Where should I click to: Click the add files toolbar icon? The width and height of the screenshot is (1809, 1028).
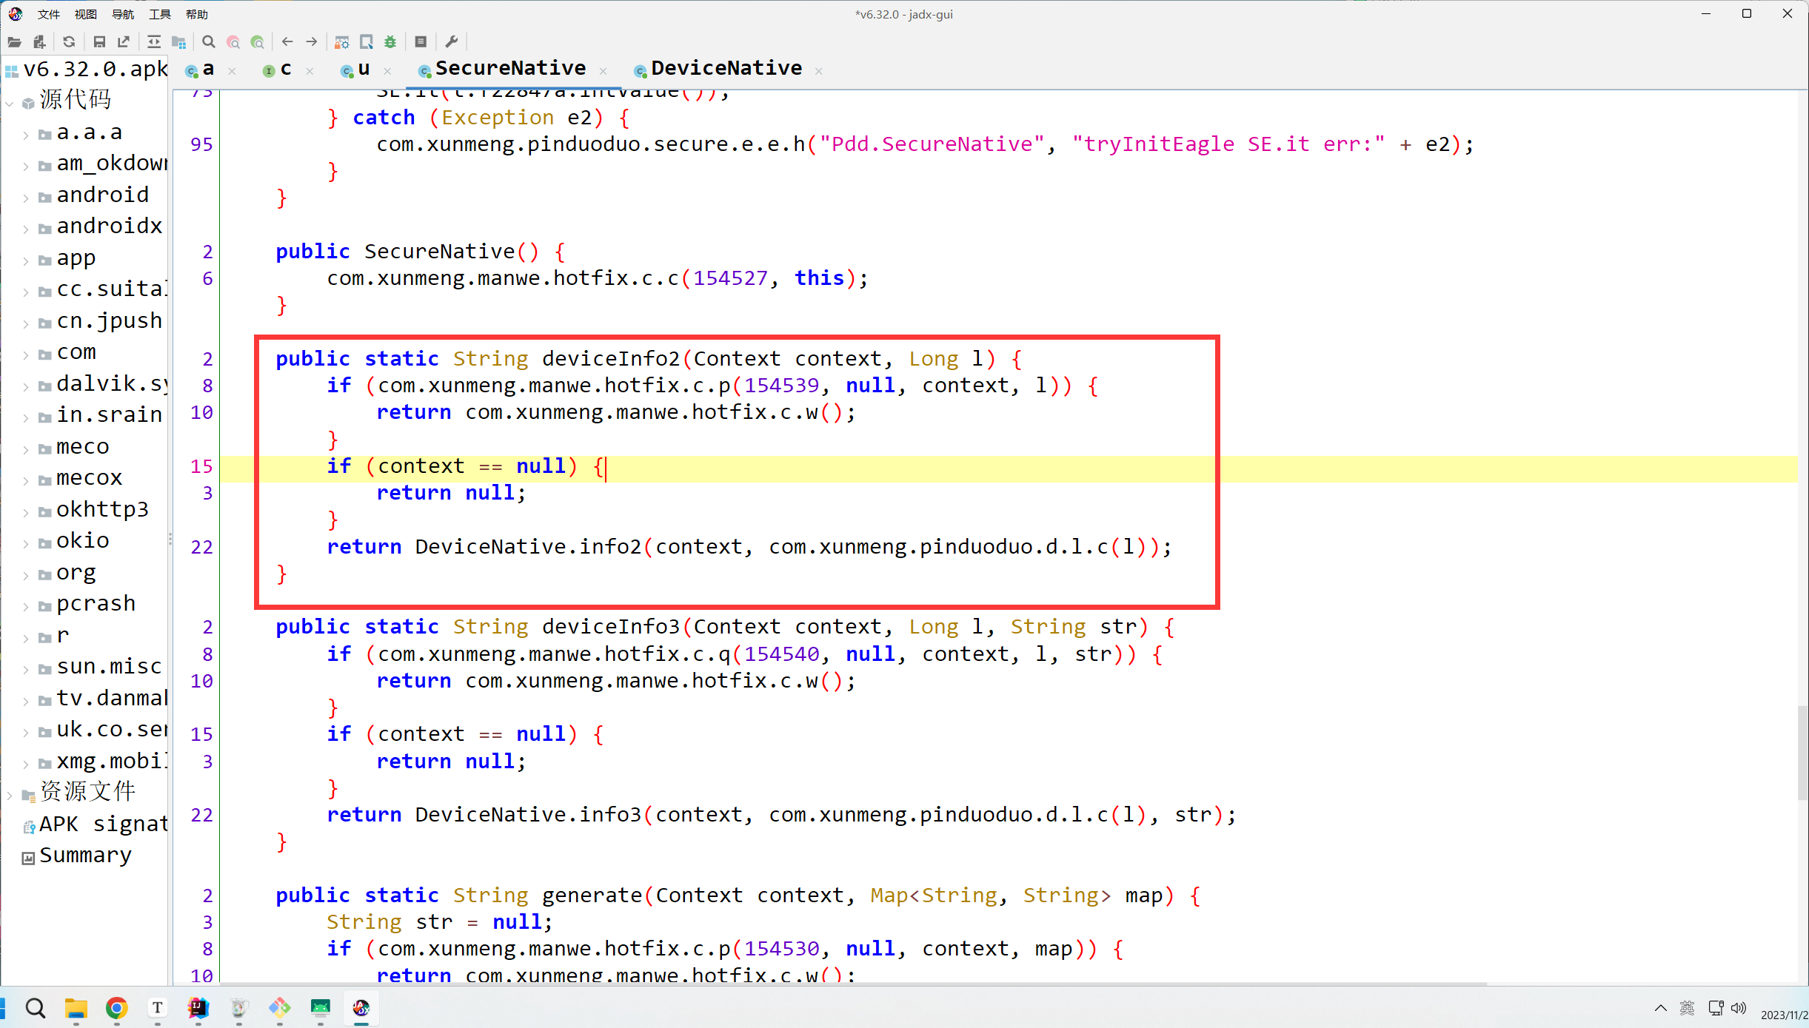(39, 42)
